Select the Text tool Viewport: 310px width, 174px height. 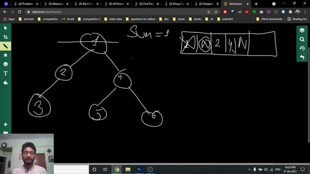point(5,73)
